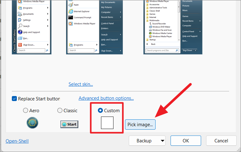This screenshot has width=241, height=152.
Task: Select the Custom radio option
Action: (100, 110)
